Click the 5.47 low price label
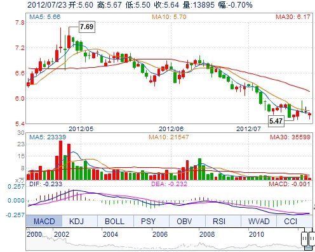Screen dimensions: 315x252 (x=276, y=121)
